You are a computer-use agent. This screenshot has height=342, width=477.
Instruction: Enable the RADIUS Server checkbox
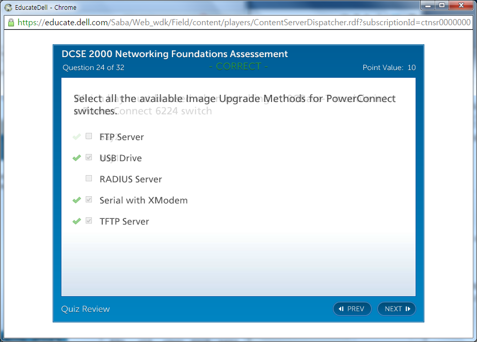(89, 179)
